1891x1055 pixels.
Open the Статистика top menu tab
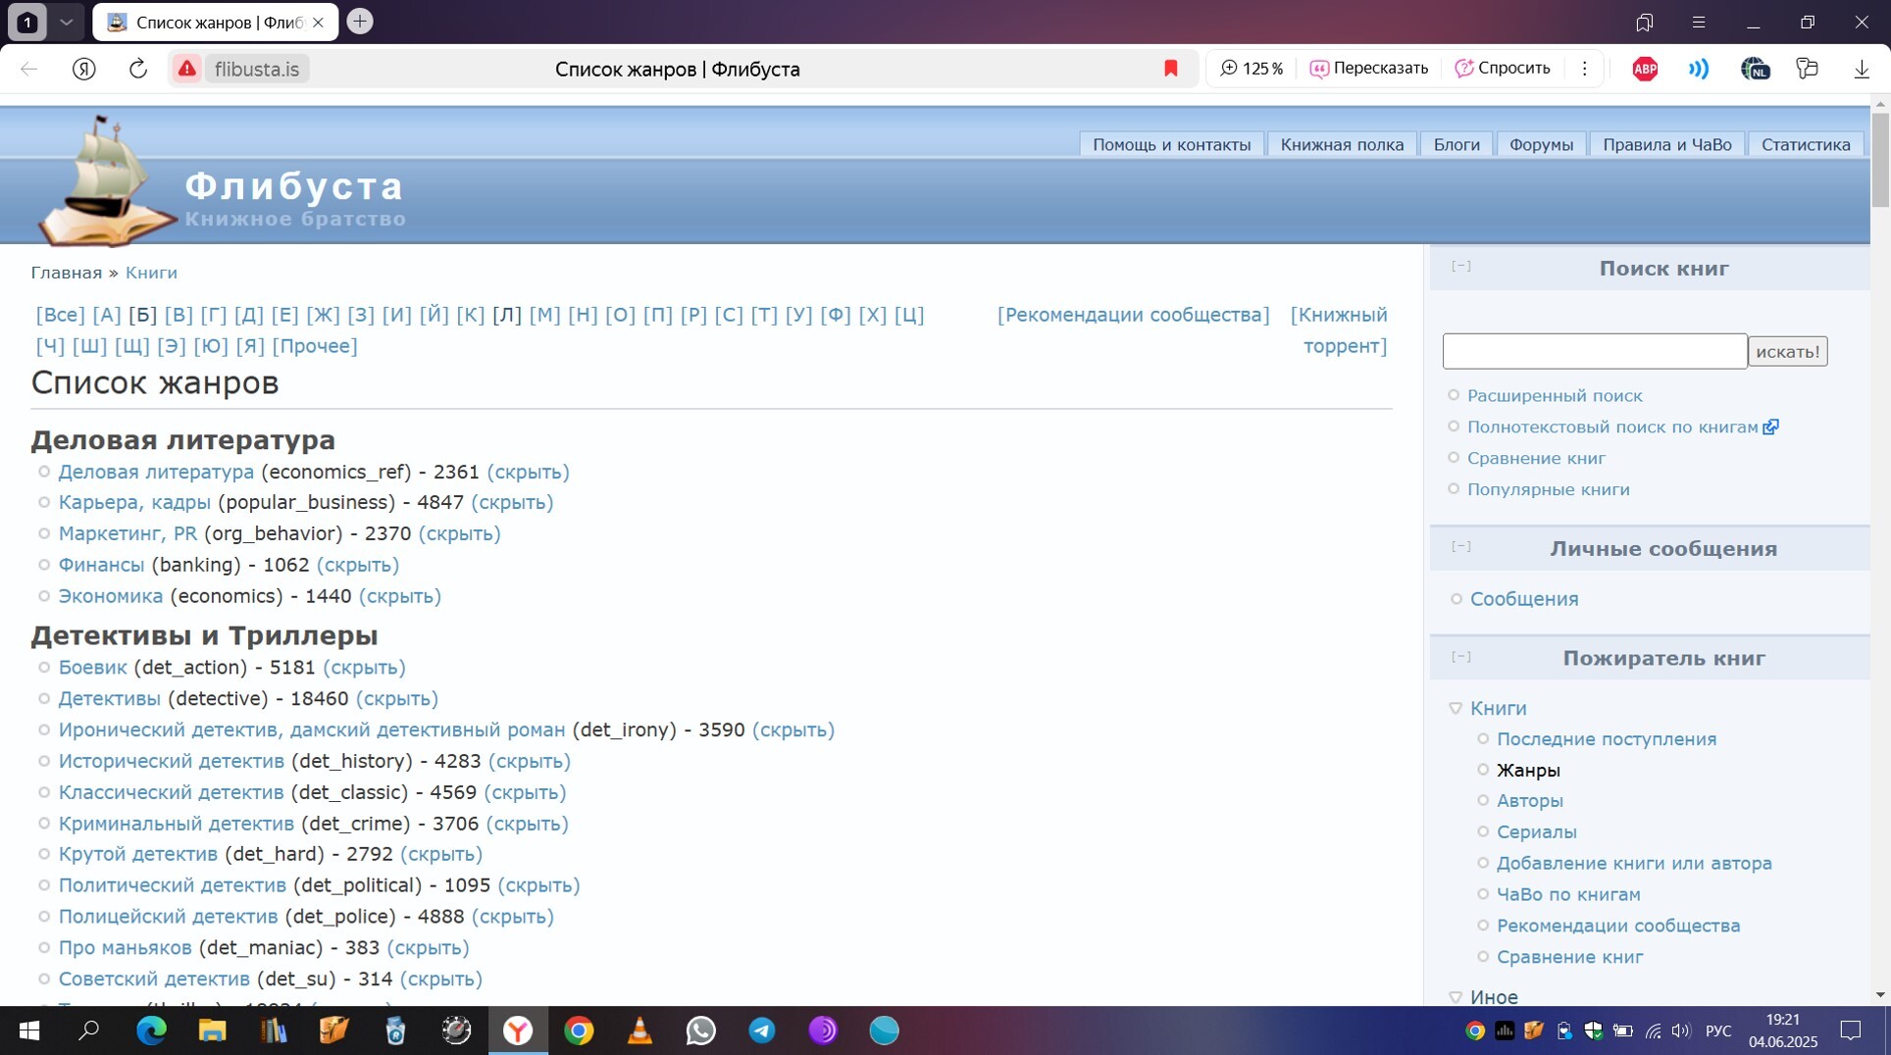[x=1805, y=144]
